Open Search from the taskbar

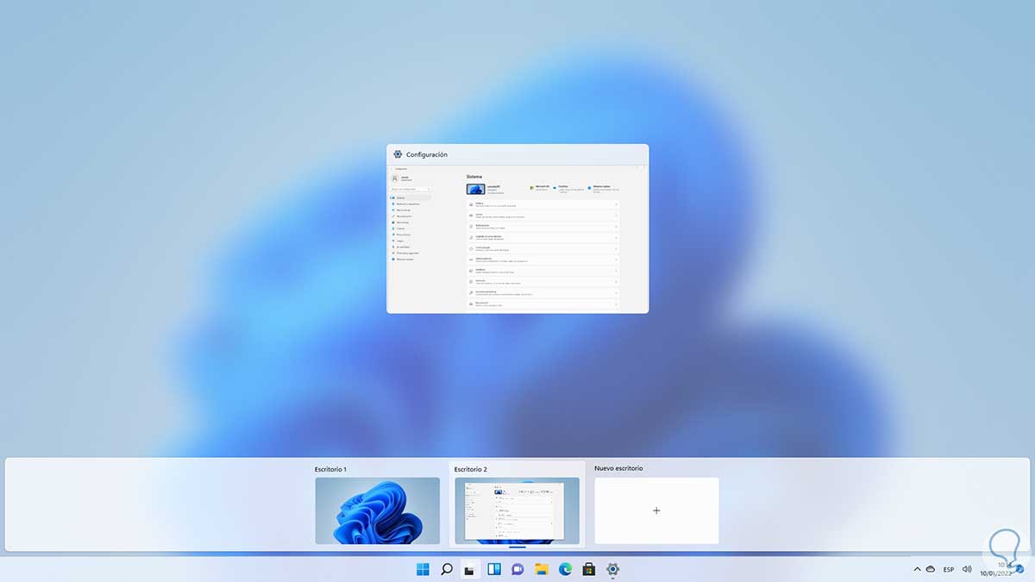coord(447,569)
